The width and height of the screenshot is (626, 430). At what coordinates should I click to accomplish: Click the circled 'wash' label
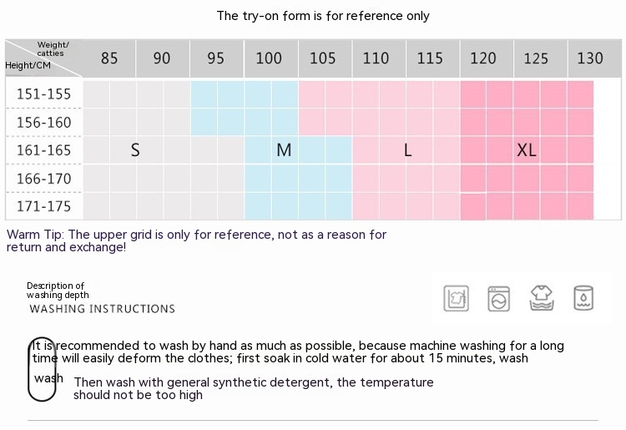point(48,378)
